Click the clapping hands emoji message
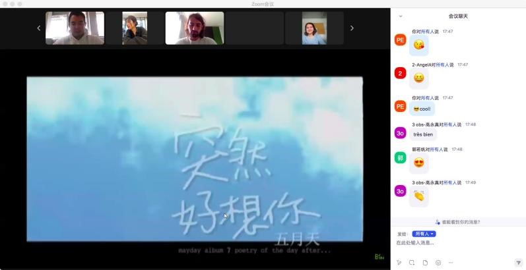526x270 pixels. pos(419,196)
